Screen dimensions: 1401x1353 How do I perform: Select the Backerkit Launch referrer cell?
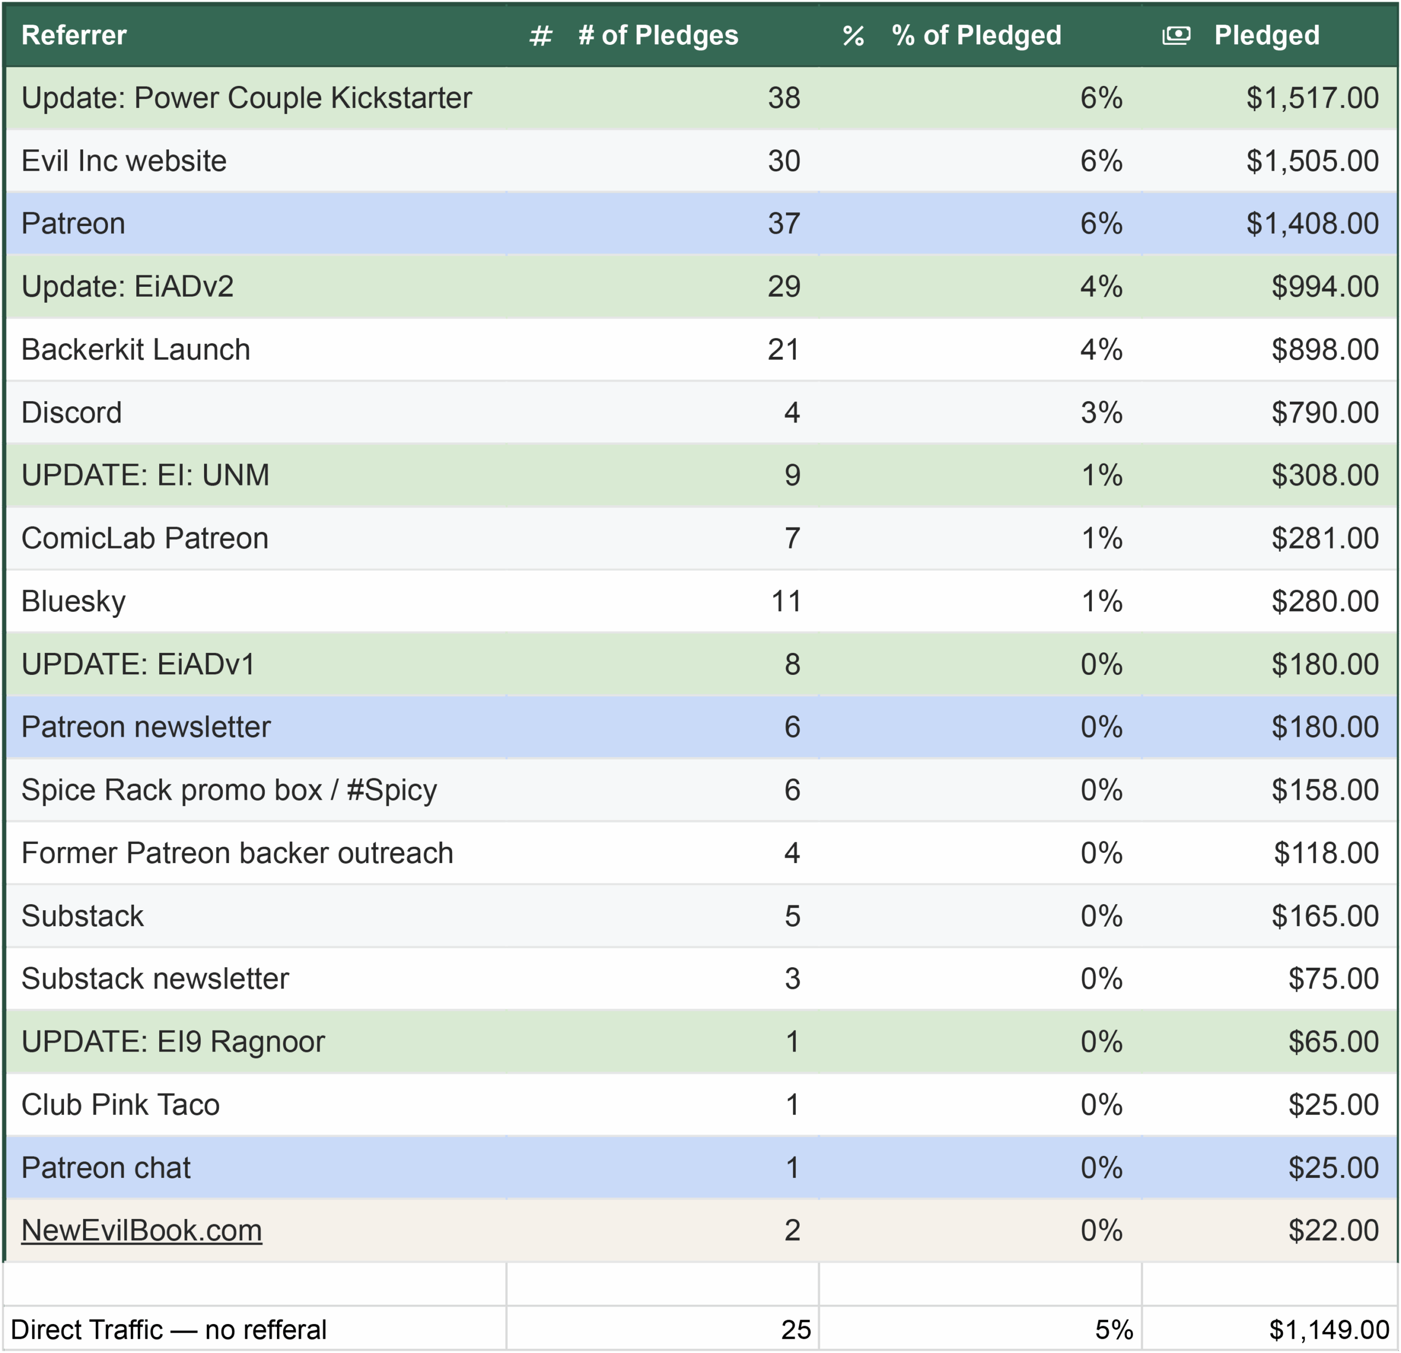point(136,350)
